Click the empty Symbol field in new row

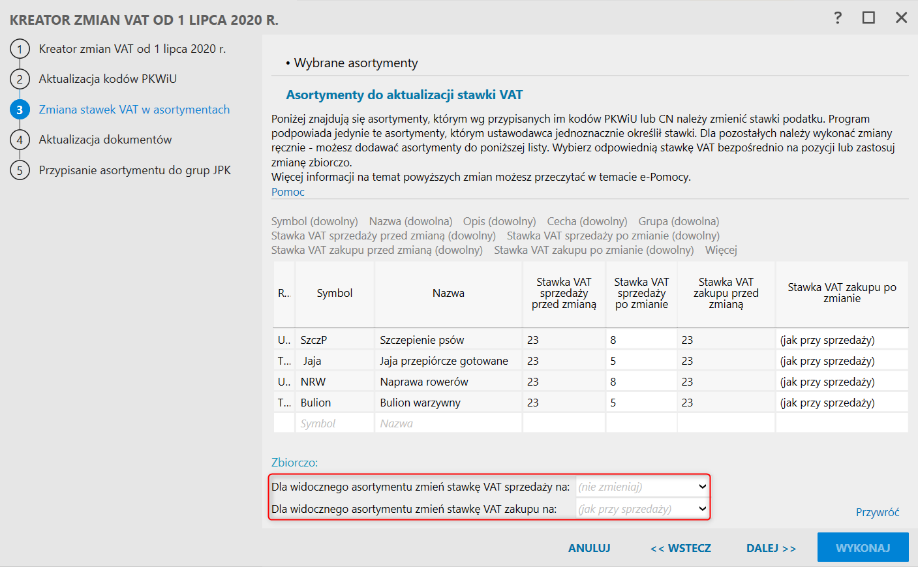pyautogui.click(x=334, y=423)
